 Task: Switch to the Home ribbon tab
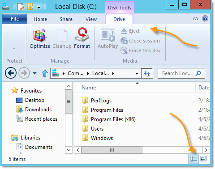[x=40, y=19]
